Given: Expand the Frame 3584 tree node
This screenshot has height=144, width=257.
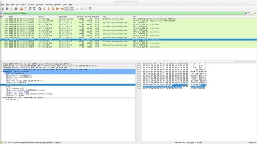Looking at the screenshot, I should (x=2, y=64).
